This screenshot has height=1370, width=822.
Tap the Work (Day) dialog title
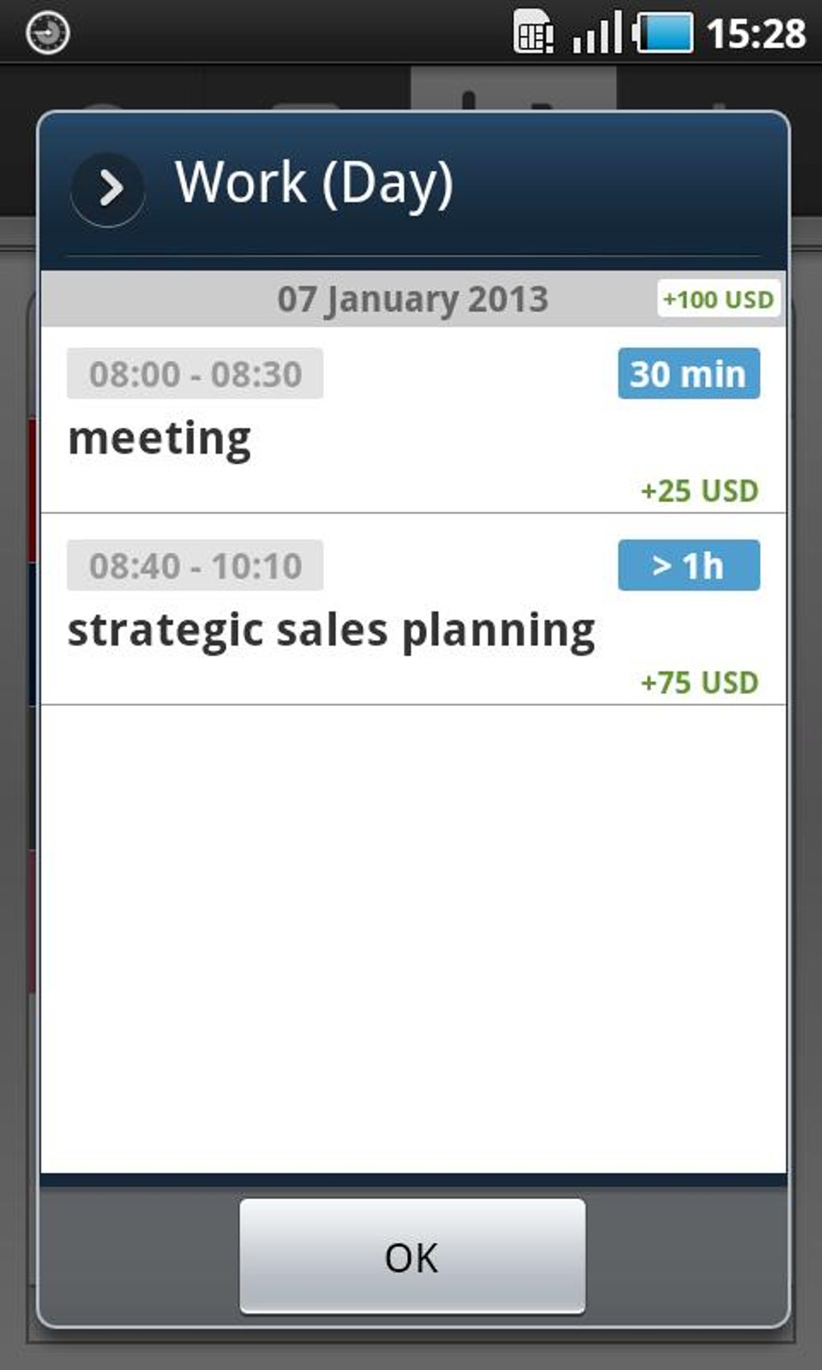click(x=314, y=183)
